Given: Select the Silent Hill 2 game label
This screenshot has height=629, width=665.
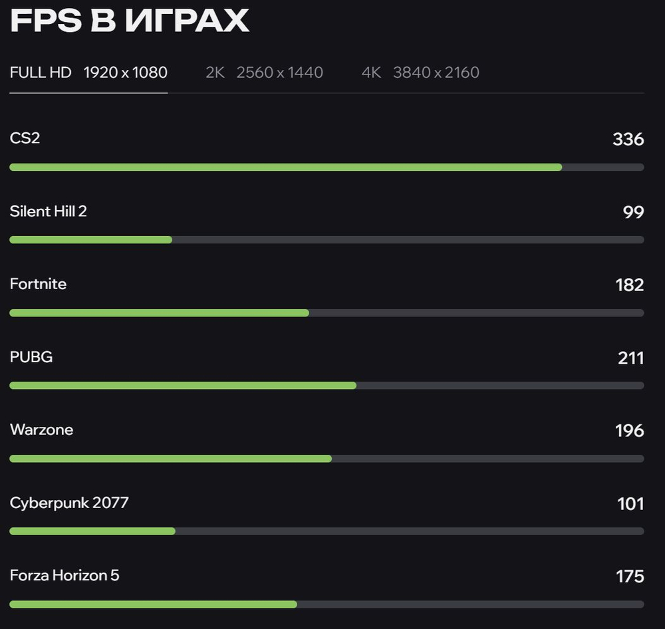Looking at the screenshot, I should tap(48, 211).
